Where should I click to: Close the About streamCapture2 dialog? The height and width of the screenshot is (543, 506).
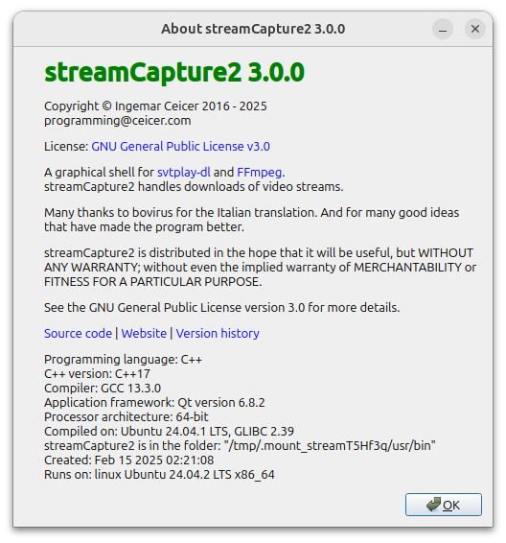pyautogui.click(x=475, y=29)
